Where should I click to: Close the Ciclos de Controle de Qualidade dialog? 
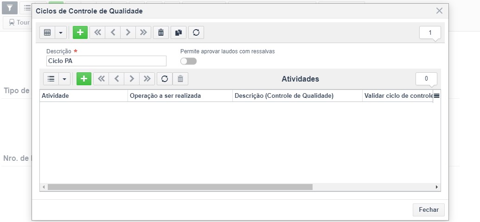(x=439, y=11)
